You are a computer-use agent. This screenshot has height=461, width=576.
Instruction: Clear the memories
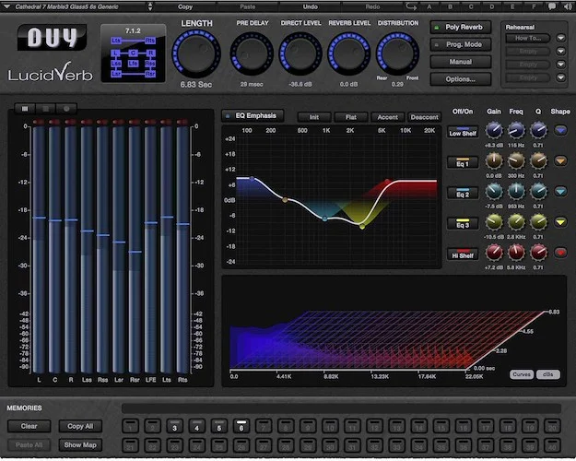point(29,426)
